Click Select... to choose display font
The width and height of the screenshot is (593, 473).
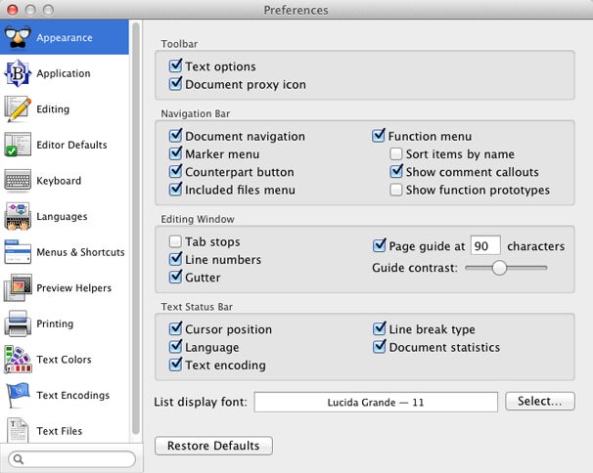pyautogui.click(x=540, y=402)
